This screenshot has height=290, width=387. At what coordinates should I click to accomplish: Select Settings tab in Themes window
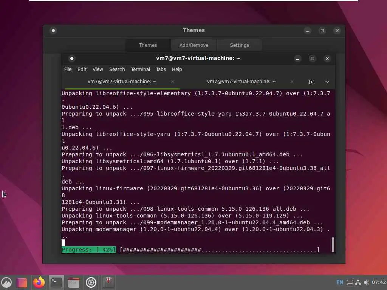[239, 45]
